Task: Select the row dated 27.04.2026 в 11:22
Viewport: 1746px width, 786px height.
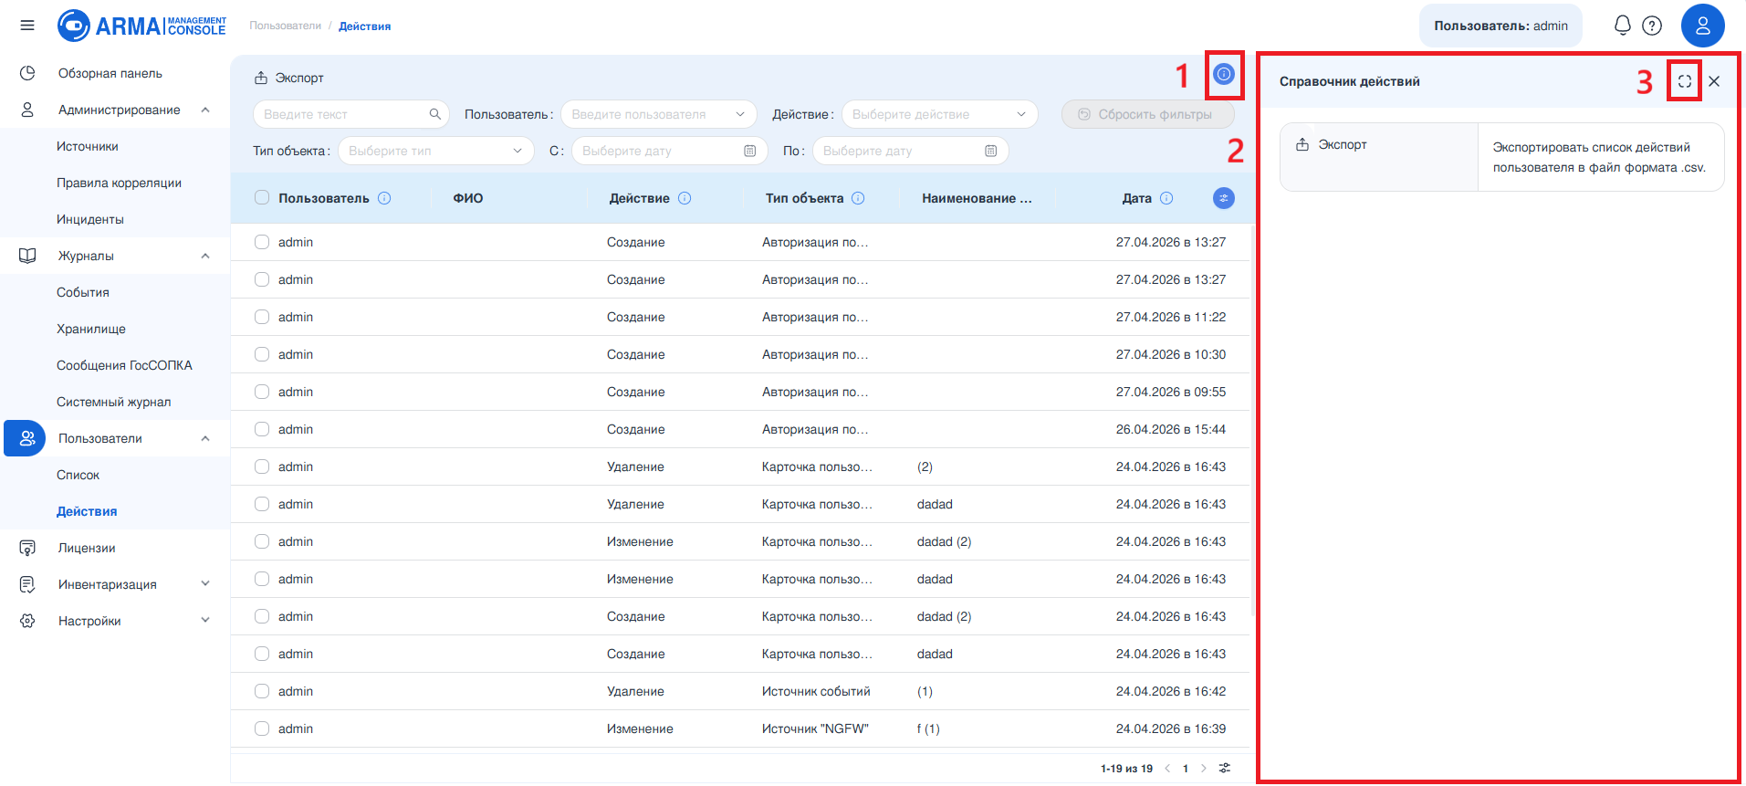Action: (x=262, y=317)
